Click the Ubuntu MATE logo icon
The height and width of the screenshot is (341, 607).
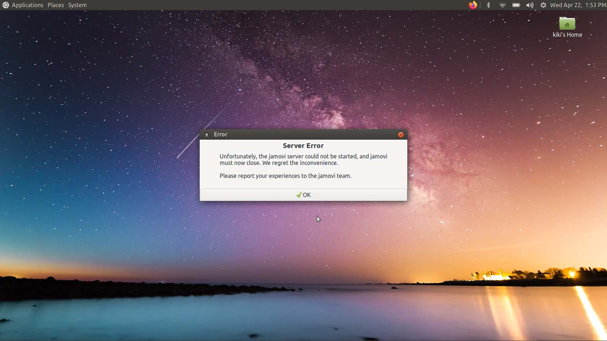coord(5,5)
